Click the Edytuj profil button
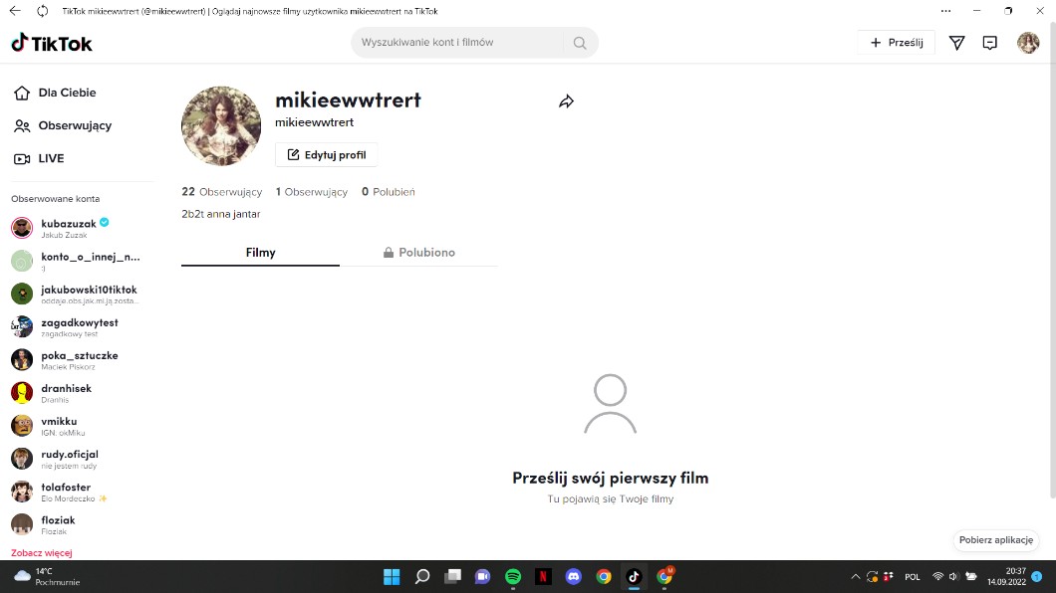This screenshot has width=1056, height=593. pyautogui.click(x=326, y=155)
